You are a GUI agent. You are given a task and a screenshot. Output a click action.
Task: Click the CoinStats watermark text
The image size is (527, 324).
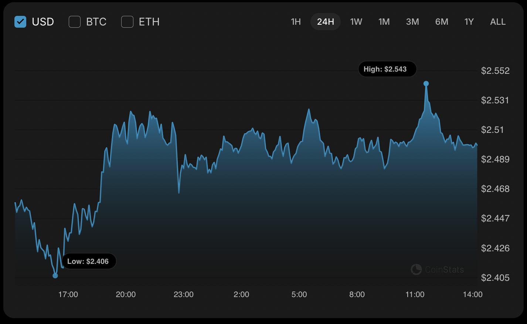coord(444,270)
